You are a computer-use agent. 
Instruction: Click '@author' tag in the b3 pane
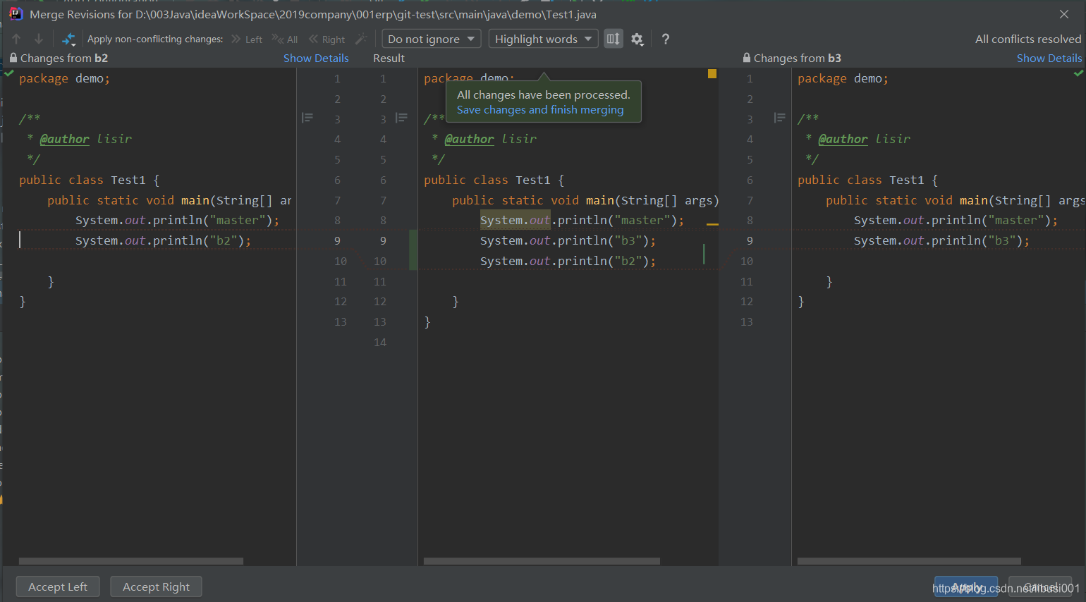tap(843, 140)
